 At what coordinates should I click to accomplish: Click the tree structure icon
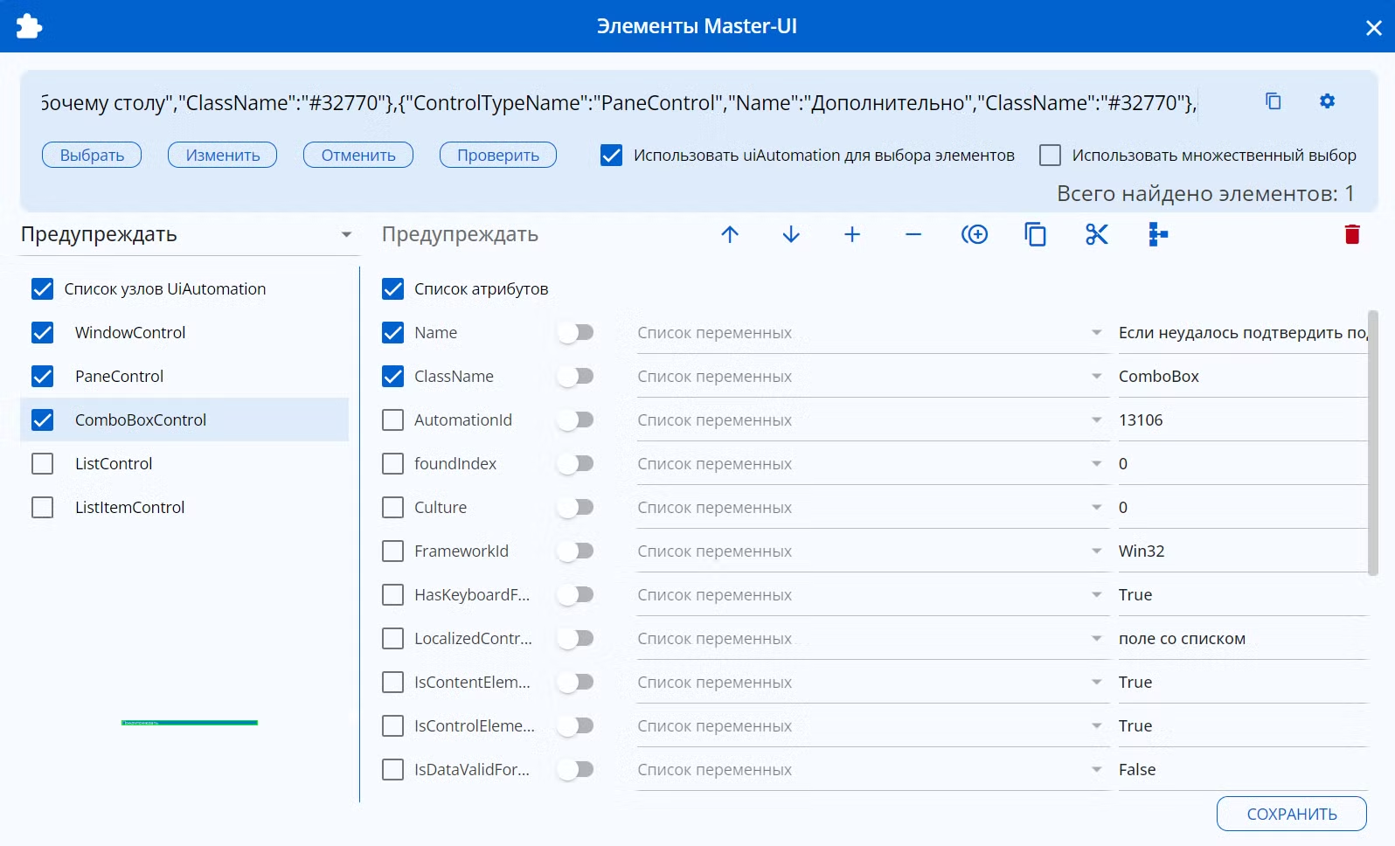pos(1157,234)
